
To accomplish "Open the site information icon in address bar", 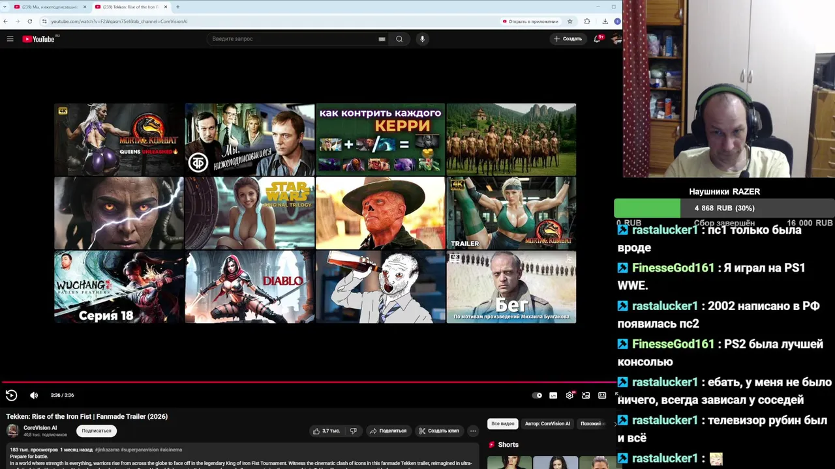I will tap(44, 21).
